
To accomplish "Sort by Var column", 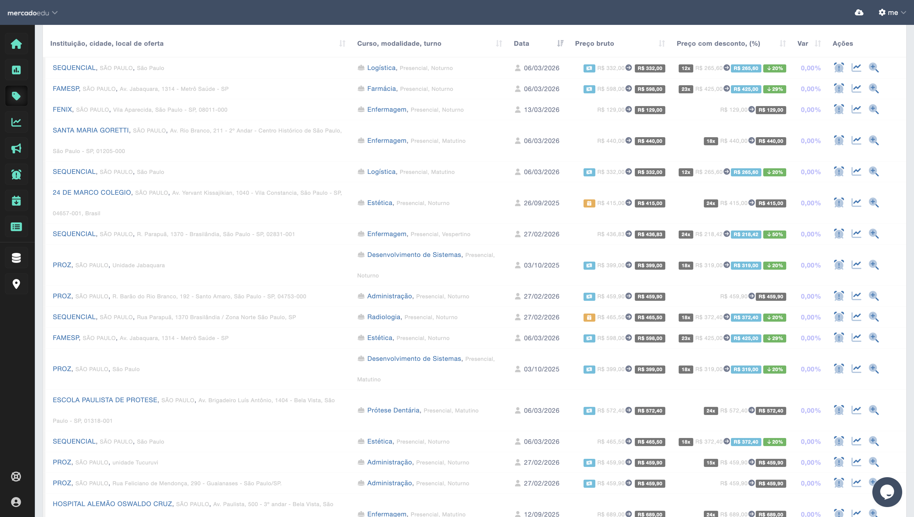I will 818,43.
